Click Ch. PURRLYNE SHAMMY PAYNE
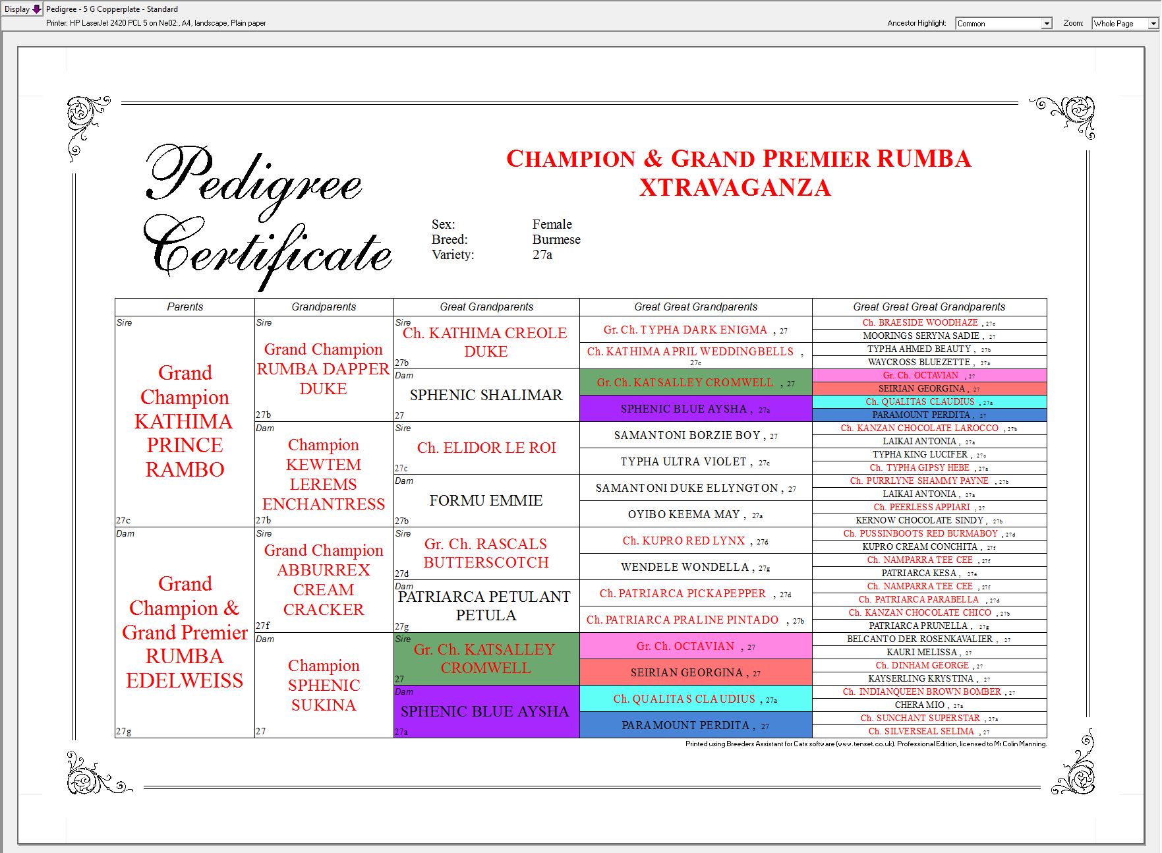 tap(929, 481)
